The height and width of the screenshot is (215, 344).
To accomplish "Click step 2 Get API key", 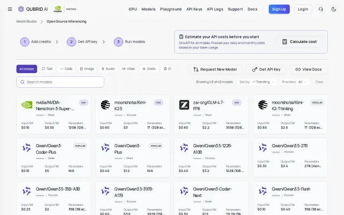I will click(82, 42).
